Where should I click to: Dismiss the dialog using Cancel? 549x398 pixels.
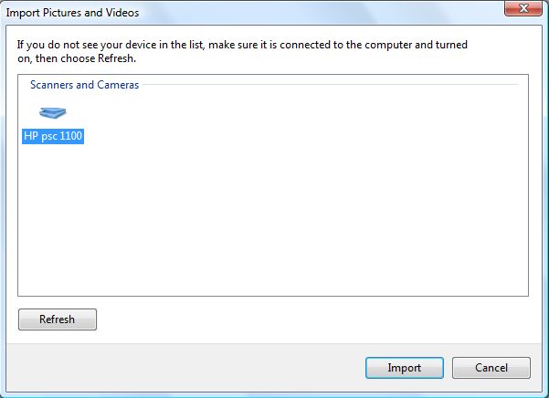pyautogui.click(x=491, y=368)
